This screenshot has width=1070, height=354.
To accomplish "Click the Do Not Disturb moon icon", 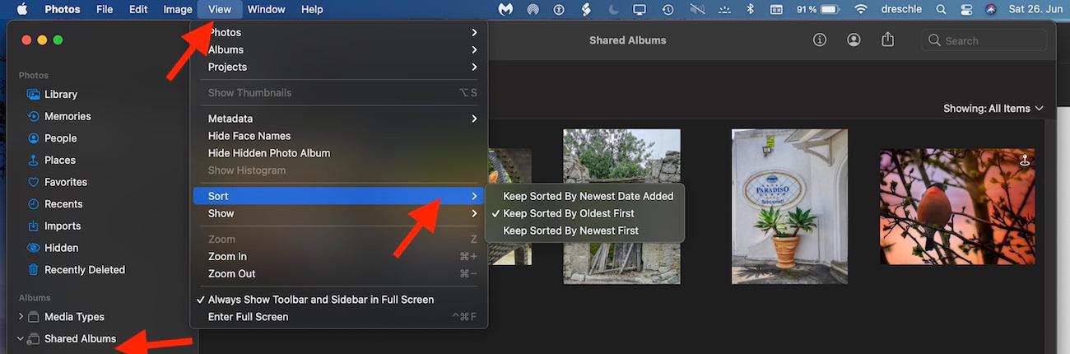I will [613, 9].
